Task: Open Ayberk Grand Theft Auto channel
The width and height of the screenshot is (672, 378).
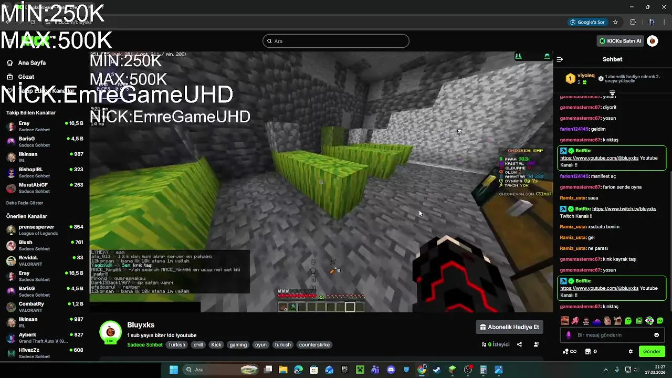Action: point(45,338)
